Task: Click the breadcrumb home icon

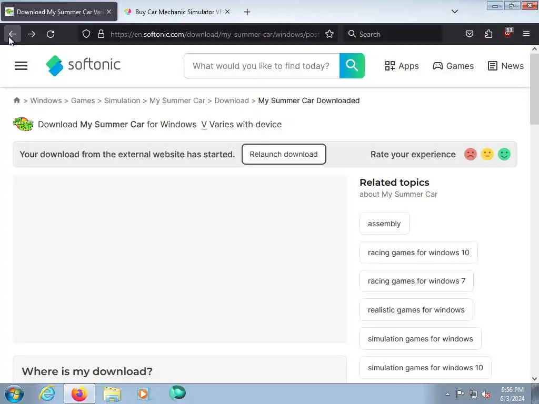Action: [x=16, y=100]
